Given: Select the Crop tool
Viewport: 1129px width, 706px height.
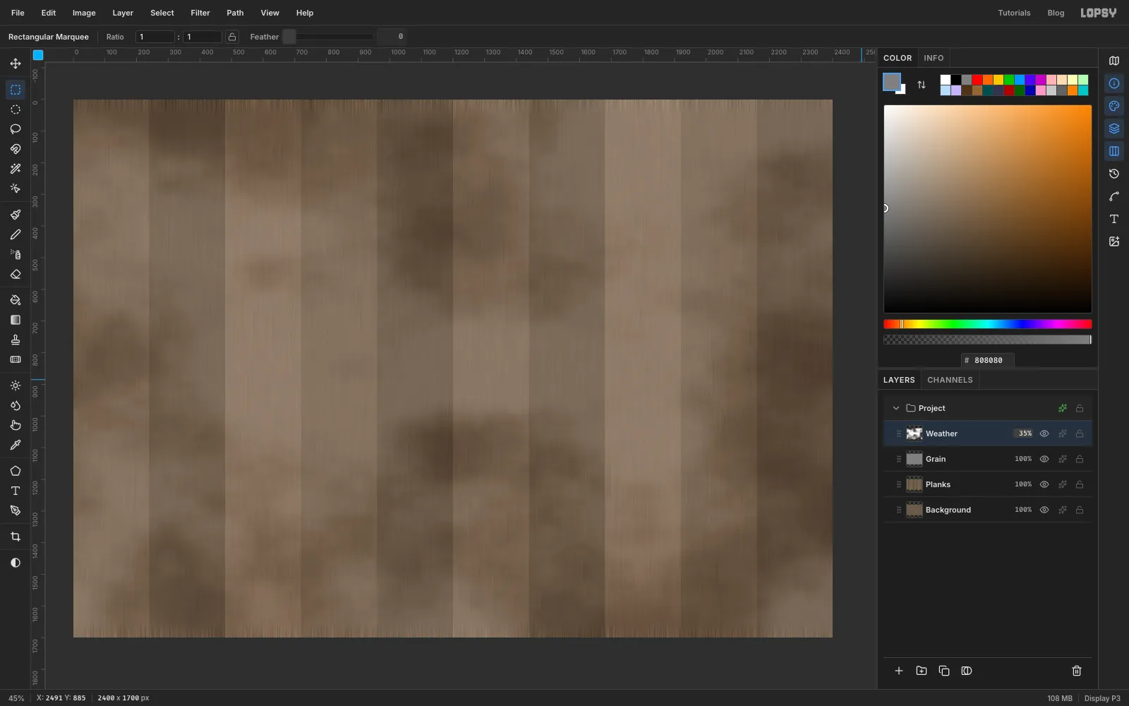Looking at the screenshot, I should 16,537.
